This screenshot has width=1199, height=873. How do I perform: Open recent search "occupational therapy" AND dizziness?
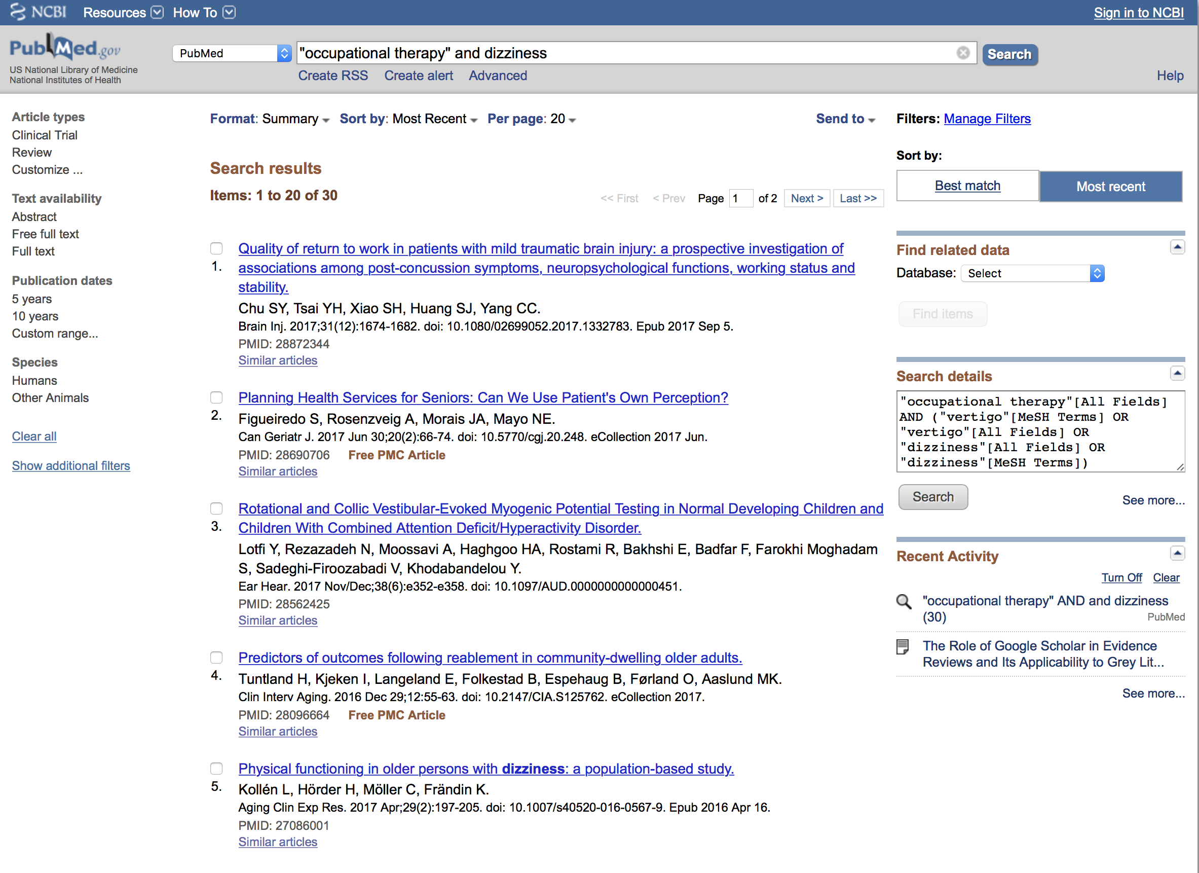pos(1045,609)
